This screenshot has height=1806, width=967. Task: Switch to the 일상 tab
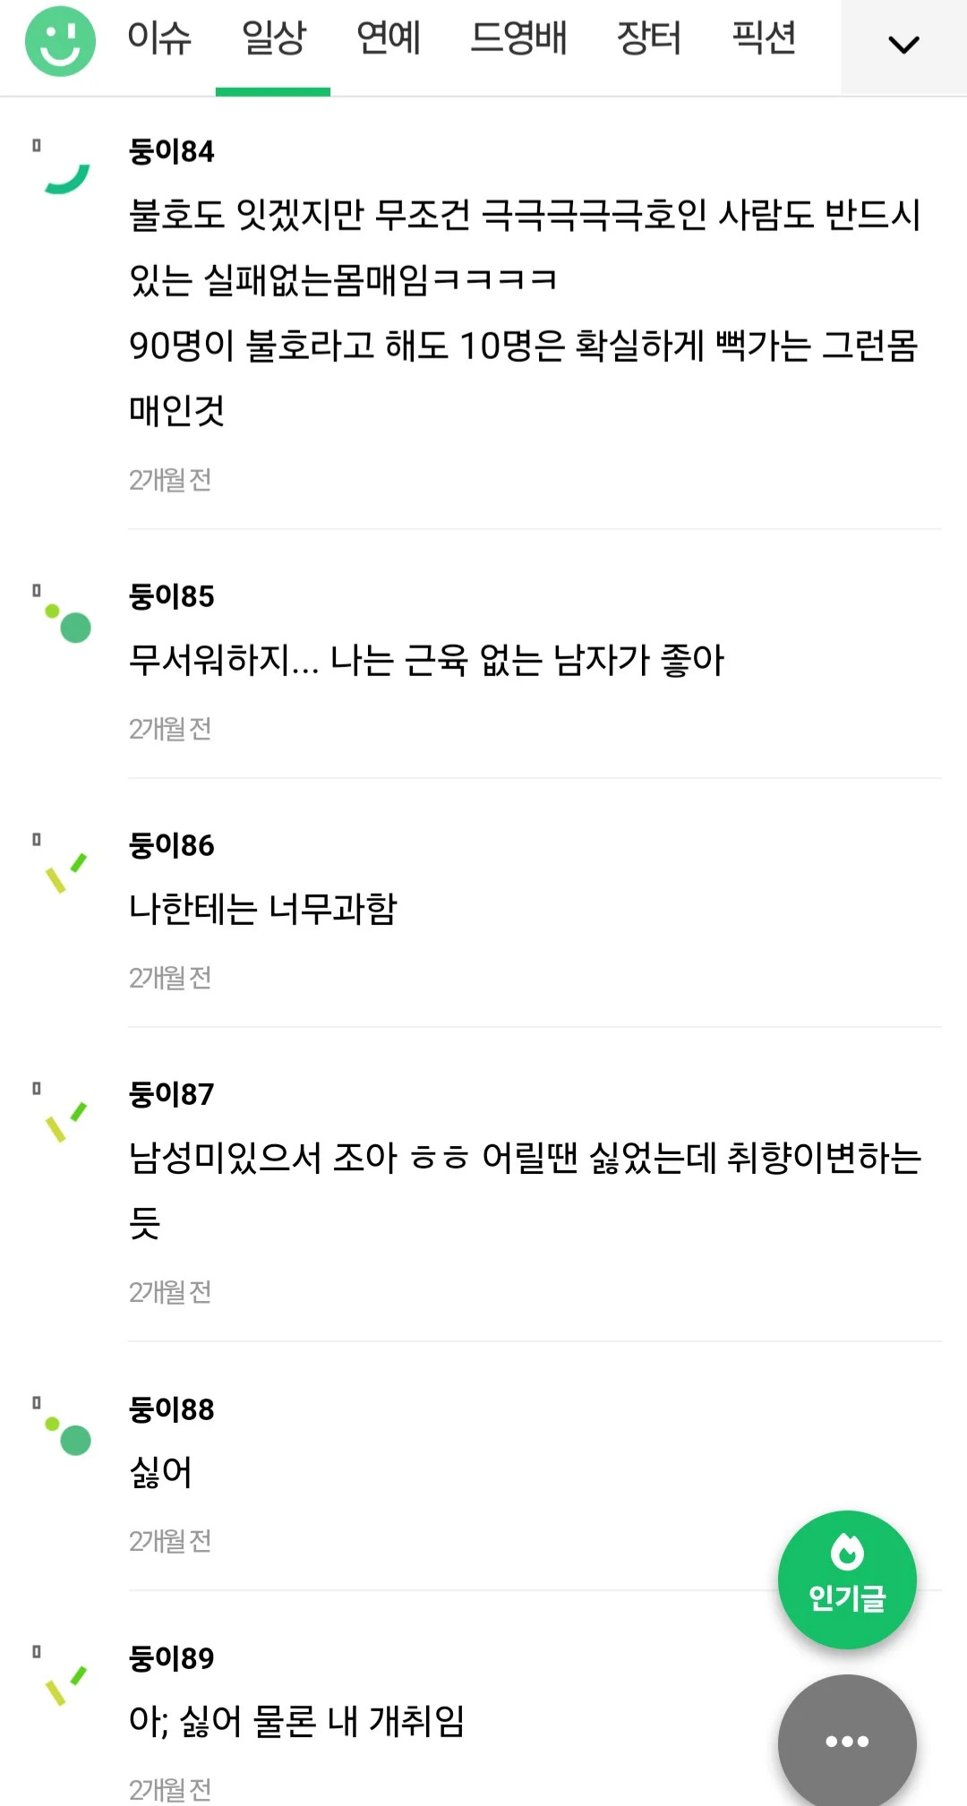coord(274,39)
